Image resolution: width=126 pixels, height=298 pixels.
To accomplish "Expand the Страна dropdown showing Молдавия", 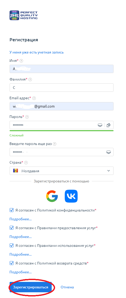I will pyautogui.click(x=62, y=171).
